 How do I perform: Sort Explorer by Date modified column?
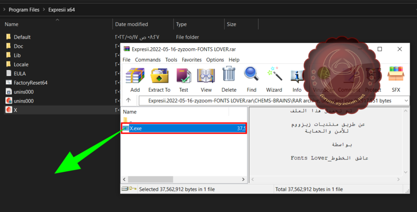pos(131,24)
